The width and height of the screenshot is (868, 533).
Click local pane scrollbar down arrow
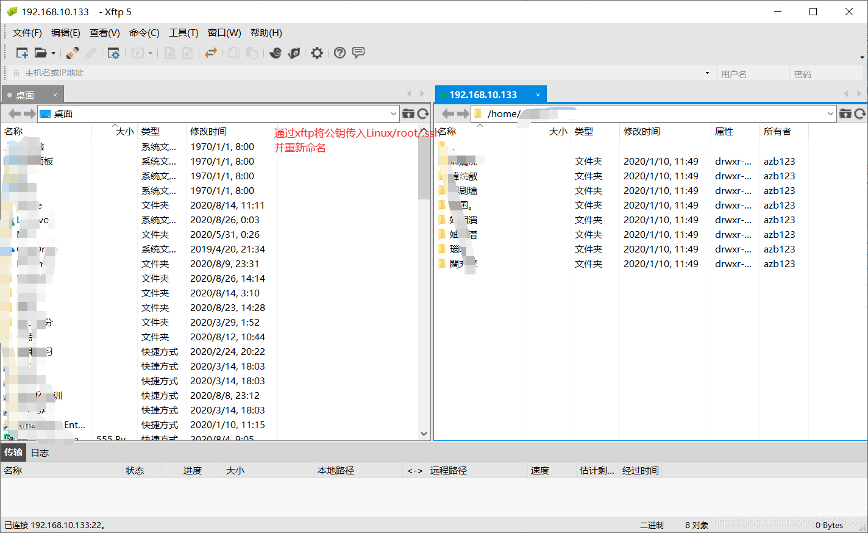tap(424, 434)
